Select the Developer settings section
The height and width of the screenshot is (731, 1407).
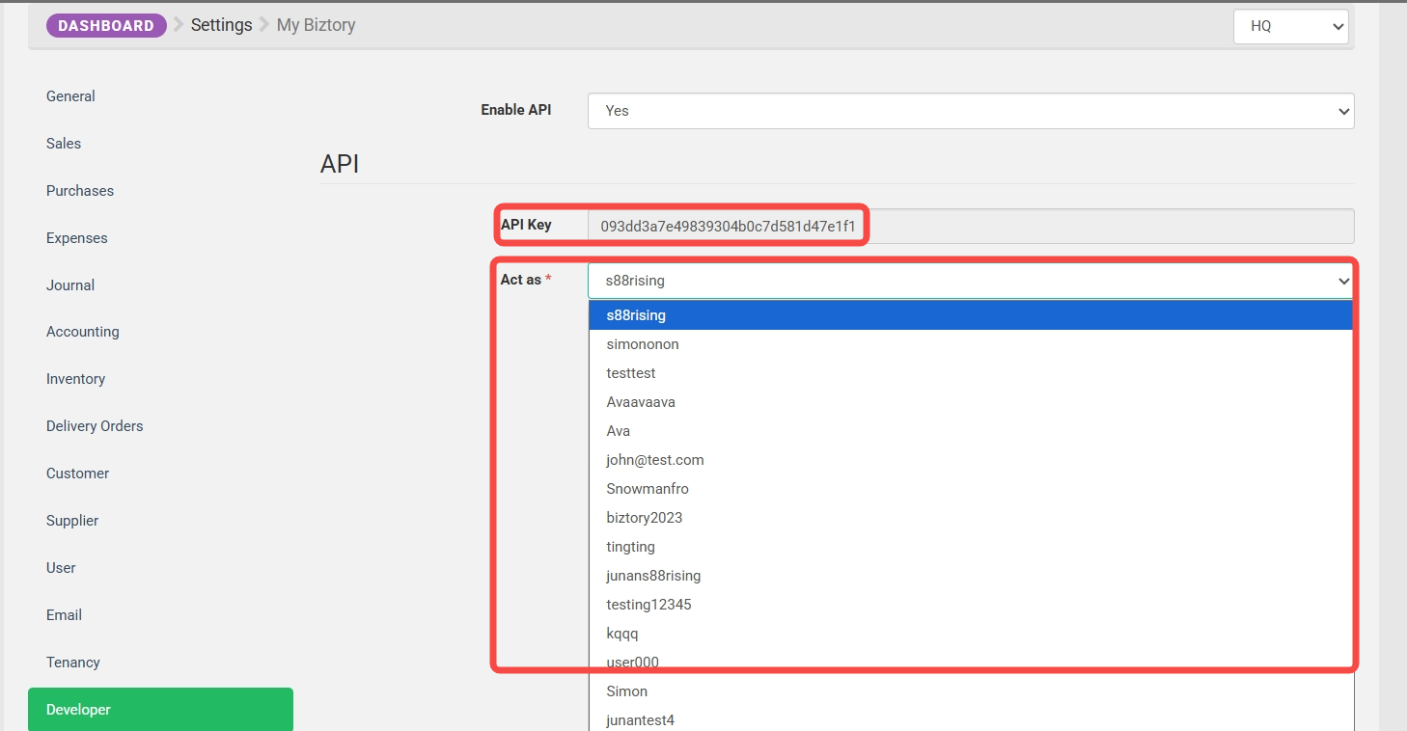point(160,710)
